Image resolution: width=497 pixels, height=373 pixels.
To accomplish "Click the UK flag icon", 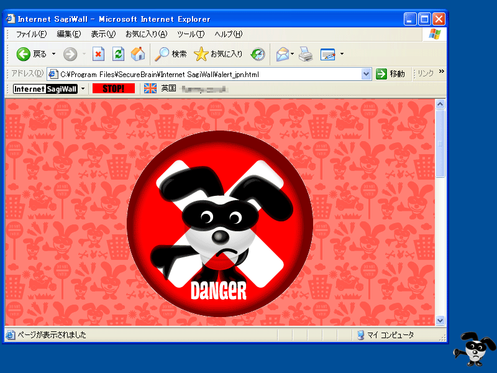I will click(150, 88).
